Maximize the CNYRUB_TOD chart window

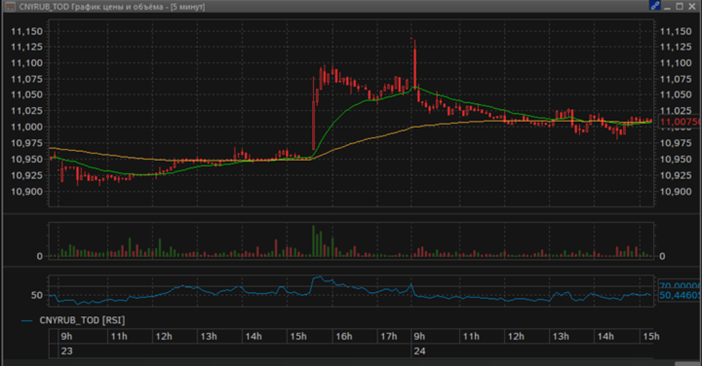pyautogui.click(x=679, y=6)
